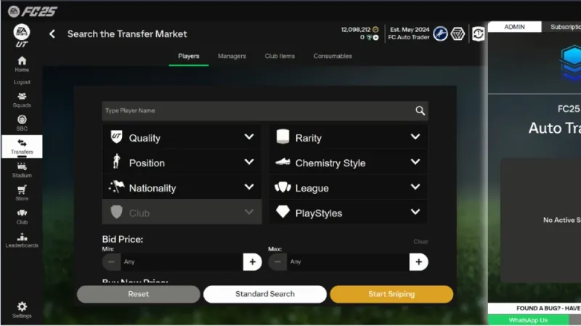581x326 pixels.
Task: Select the ADMIN tab in Auto Trader panel
Action: [x=514, y=27]
